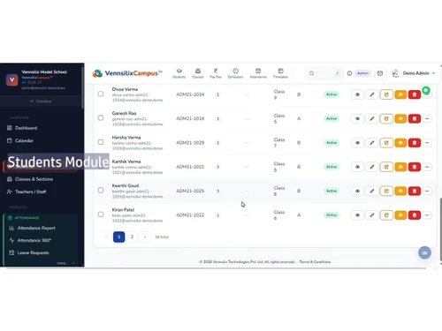442x331 pixels.
Task: Edit Kiran Patel with the pencil icon
Action: (372, 215)
